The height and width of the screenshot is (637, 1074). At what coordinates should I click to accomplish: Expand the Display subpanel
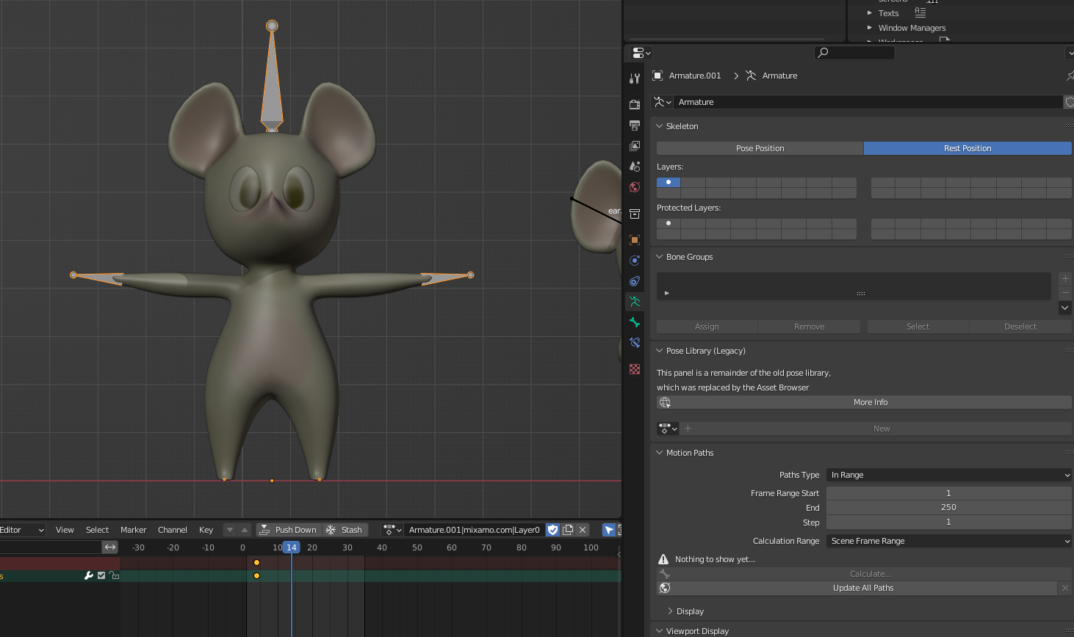(689, 611)
